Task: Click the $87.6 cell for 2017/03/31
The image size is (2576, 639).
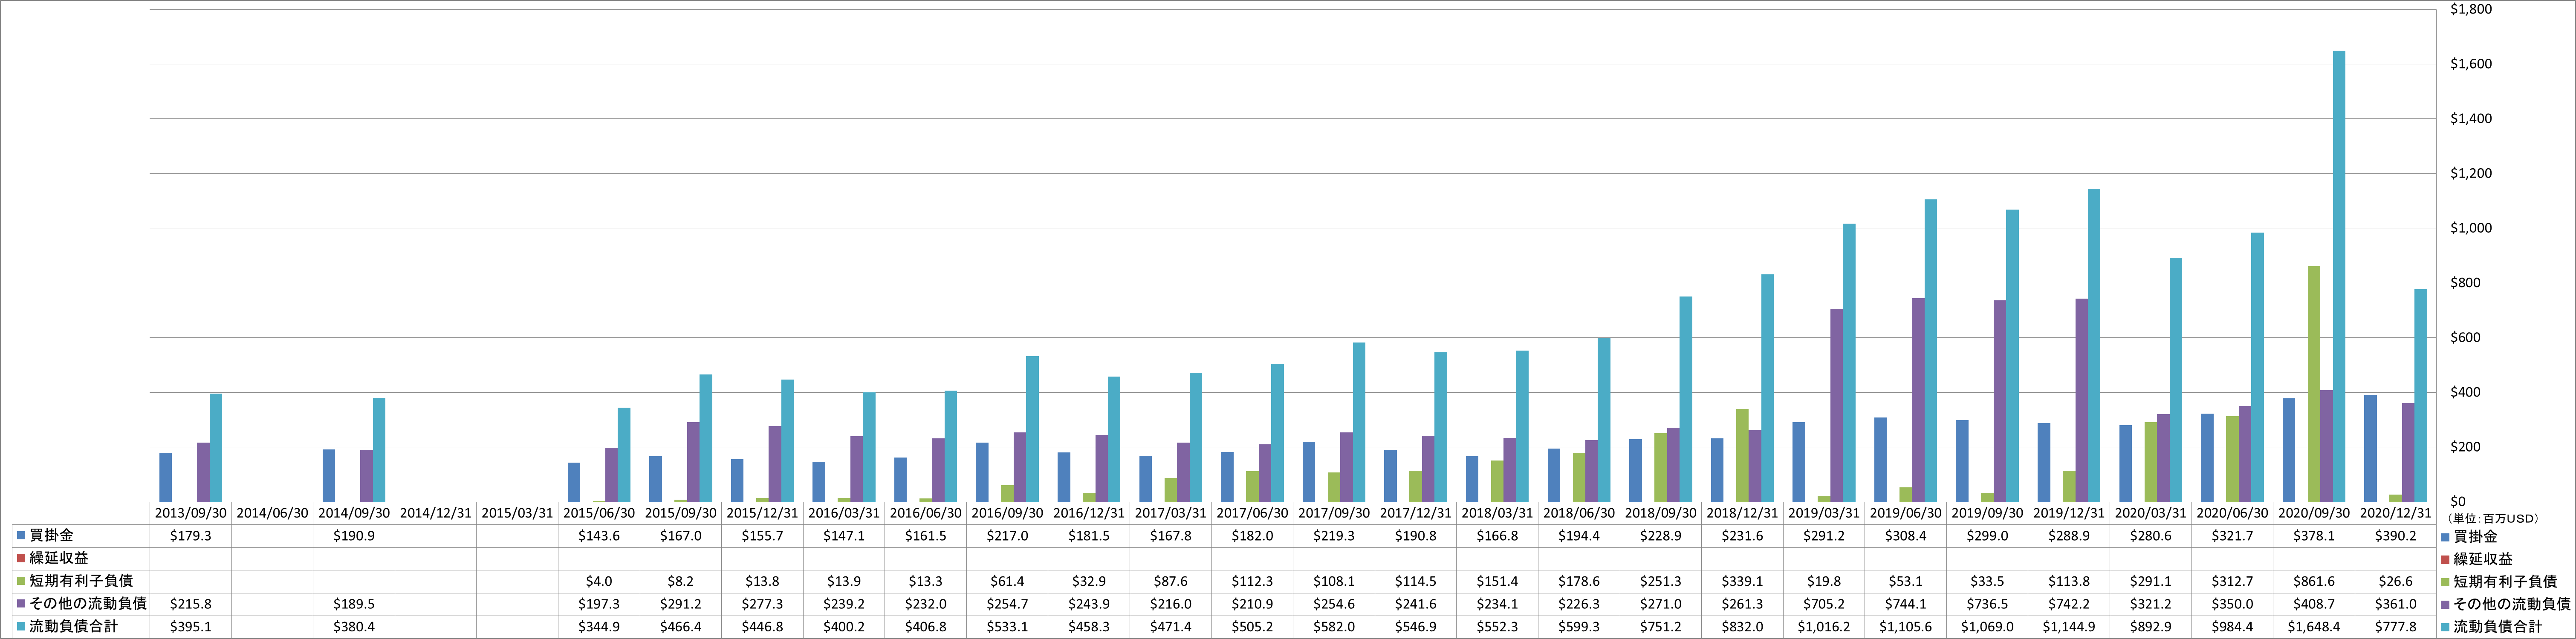Action: tap(1171, 581)
